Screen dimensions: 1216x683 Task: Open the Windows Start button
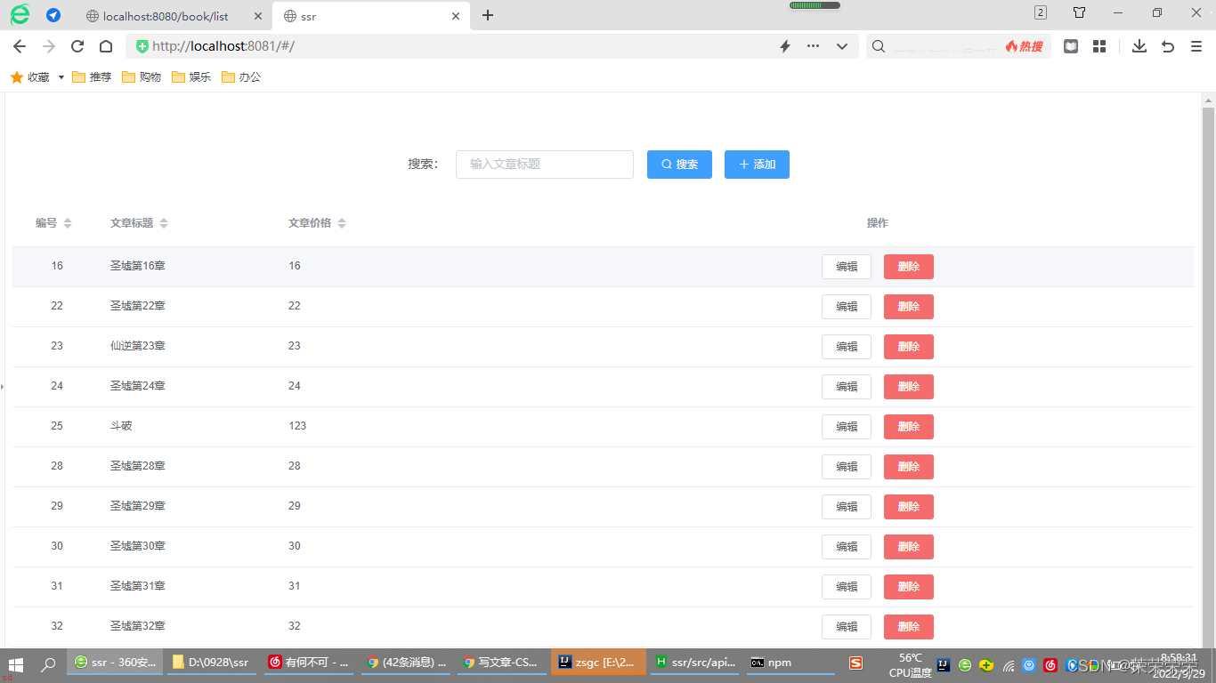click(15, 664)
